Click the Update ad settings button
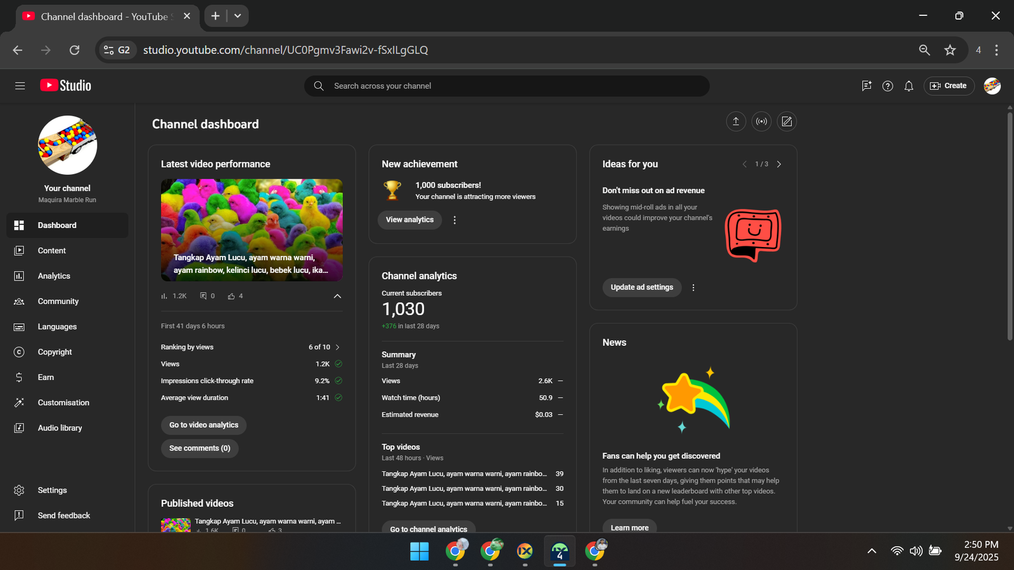Screen dimensions: 1014x570 [641, 288]
